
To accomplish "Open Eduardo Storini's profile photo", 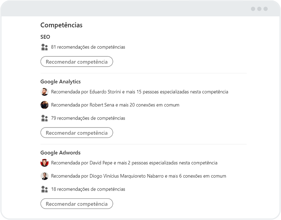I will 45,92.
